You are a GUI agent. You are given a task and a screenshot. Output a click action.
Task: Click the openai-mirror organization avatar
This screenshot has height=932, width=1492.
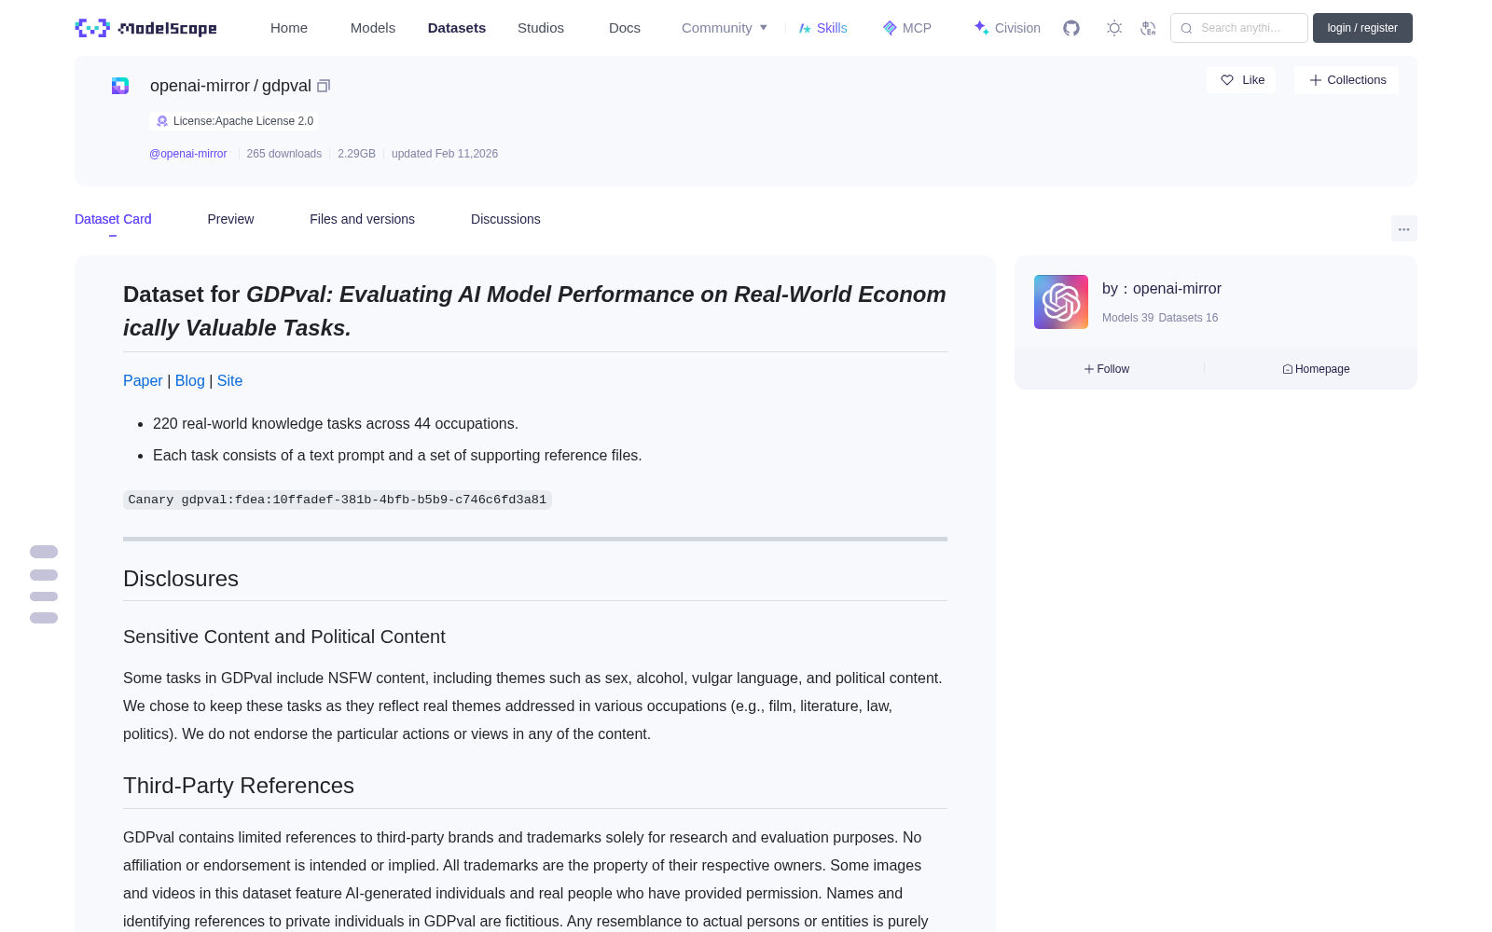(1061, 302)
